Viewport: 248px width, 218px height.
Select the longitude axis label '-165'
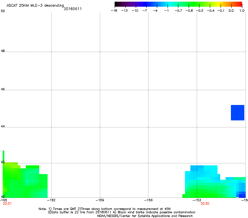(x=3, y=200)
